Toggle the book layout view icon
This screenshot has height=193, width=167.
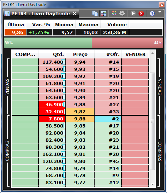[x=103, y=13]
